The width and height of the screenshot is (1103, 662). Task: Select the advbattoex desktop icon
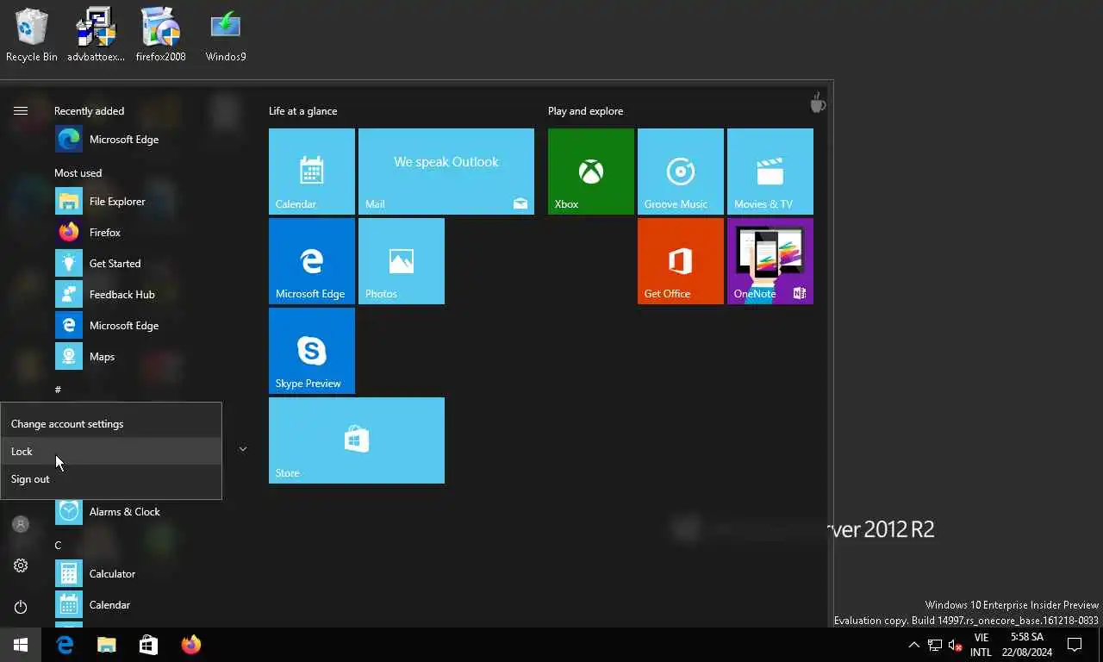coord(96,34)
